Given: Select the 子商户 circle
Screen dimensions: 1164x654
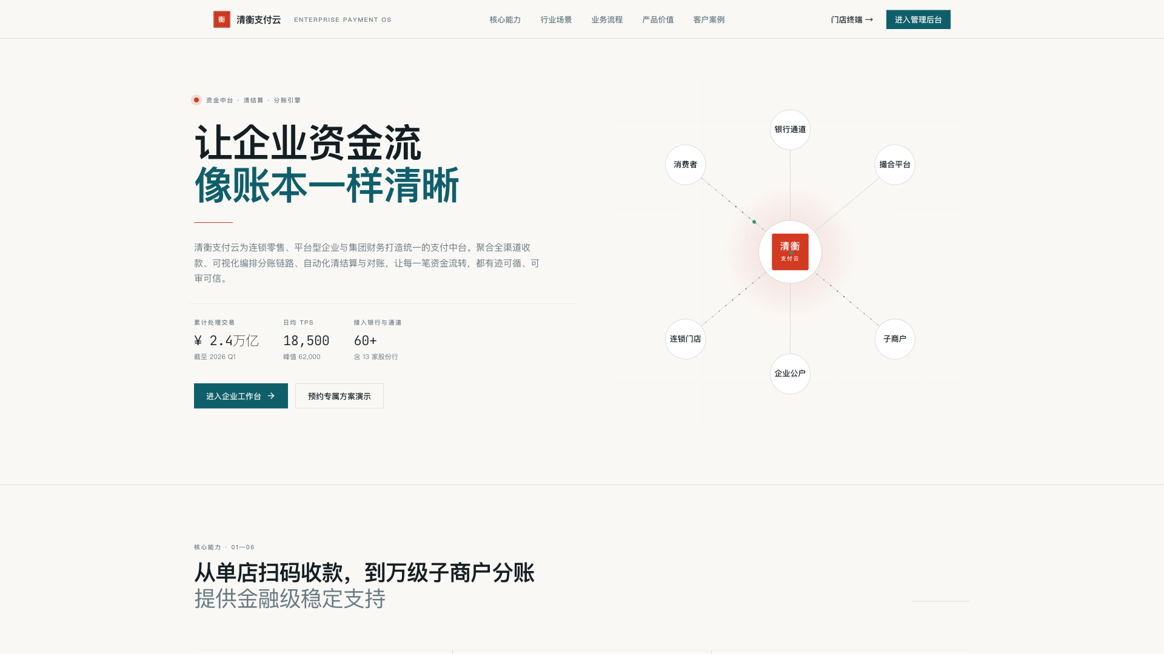Looking at the screenshot, I should (x=894, y=339).
